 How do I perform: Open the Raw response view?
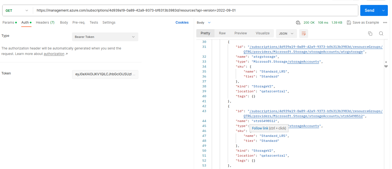point(222,33)
